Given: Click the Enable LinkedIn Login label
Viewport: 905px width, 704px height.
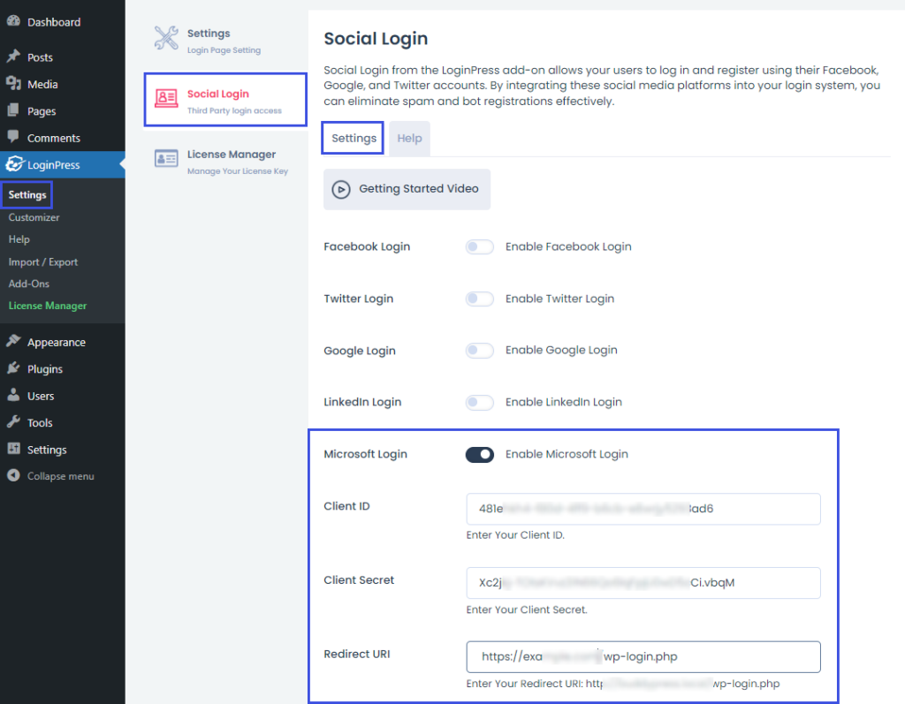Looking at the screenshot, I should 564,402.
